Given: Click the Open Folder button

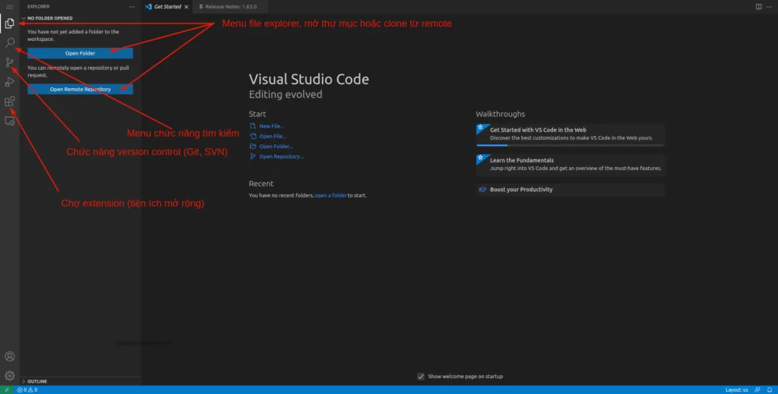Looking at the screenshot, I should (x=80, y=53).
